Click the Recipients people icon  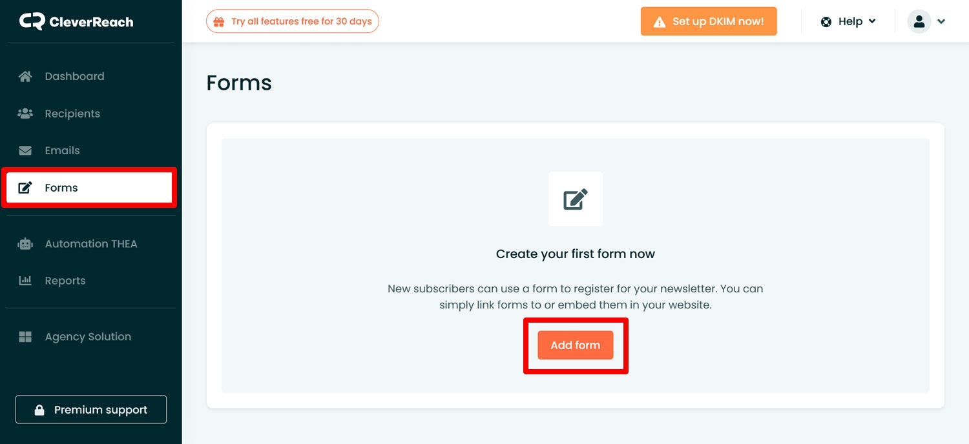tap(25, 114)
